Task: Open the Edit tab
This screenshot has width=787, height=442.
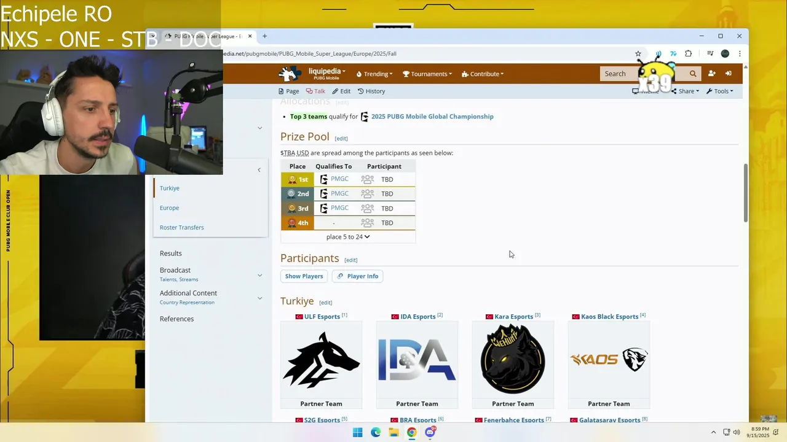Action: click(341, 91)
